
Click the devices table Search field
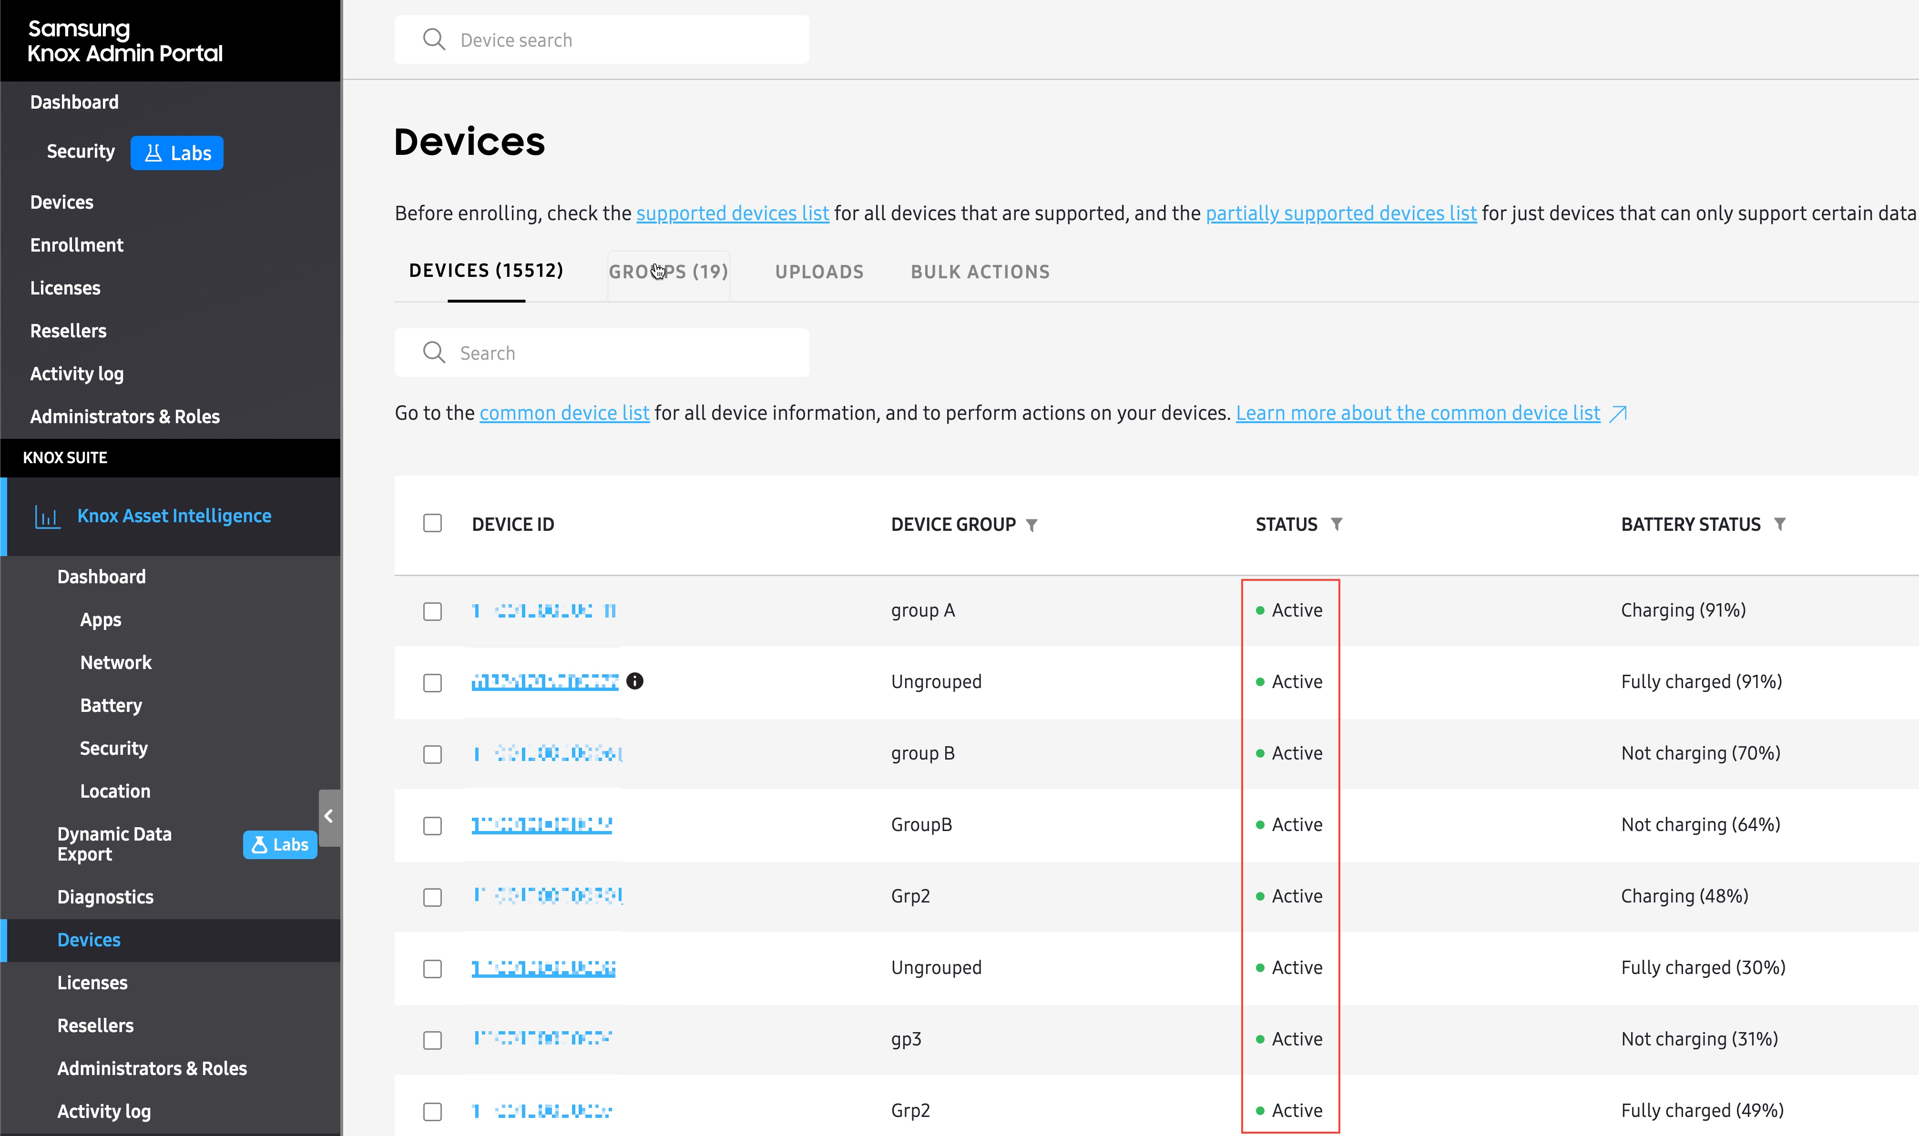coord(602,352)
